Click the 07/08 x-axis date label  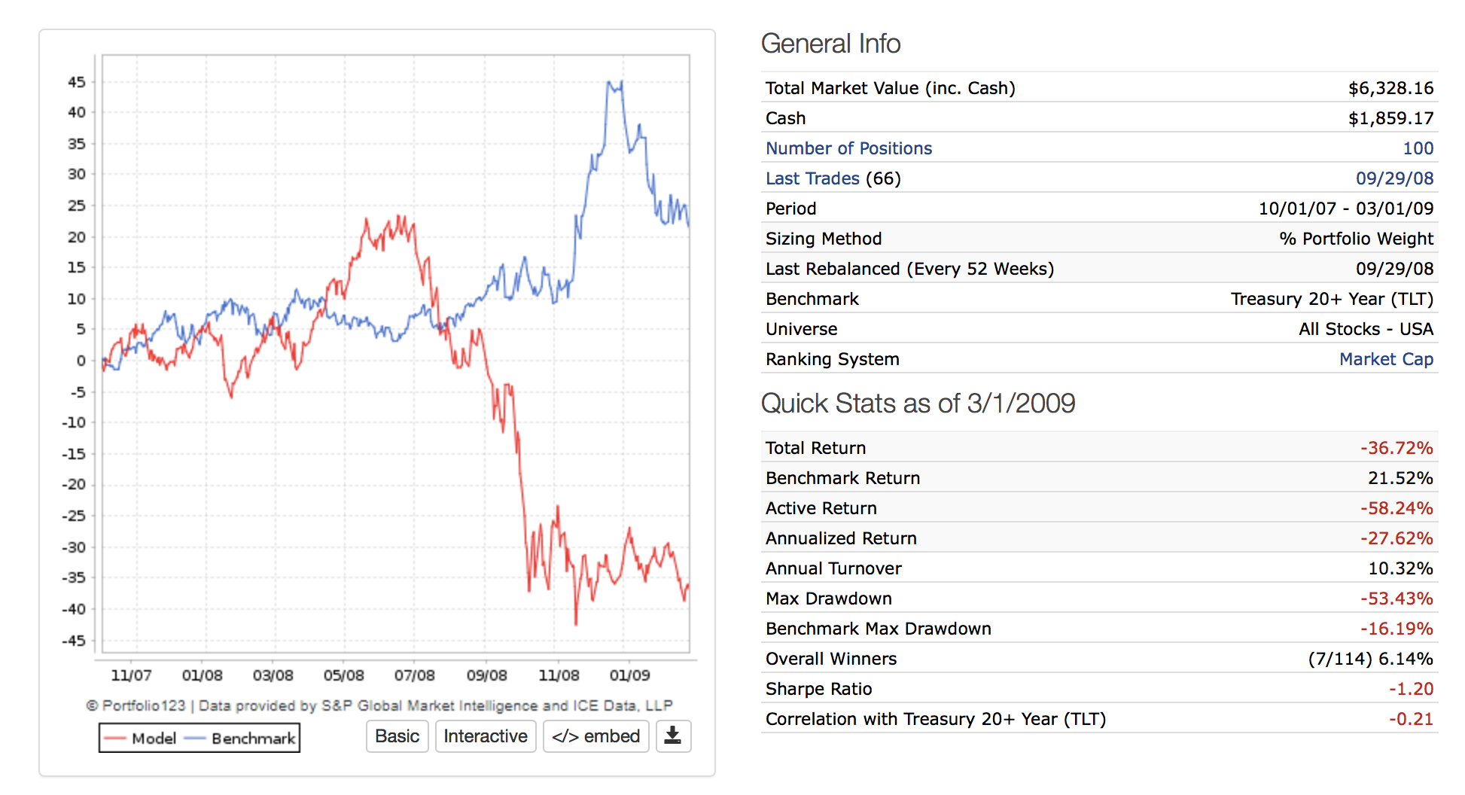[414, 675]
